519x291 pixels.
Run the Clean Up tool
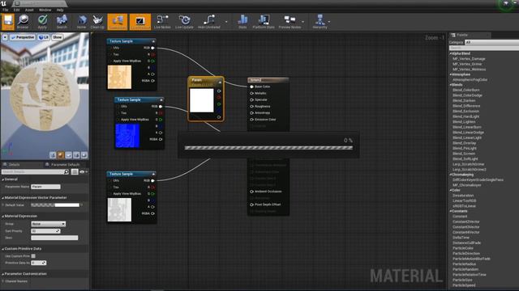tap(97, 22)
